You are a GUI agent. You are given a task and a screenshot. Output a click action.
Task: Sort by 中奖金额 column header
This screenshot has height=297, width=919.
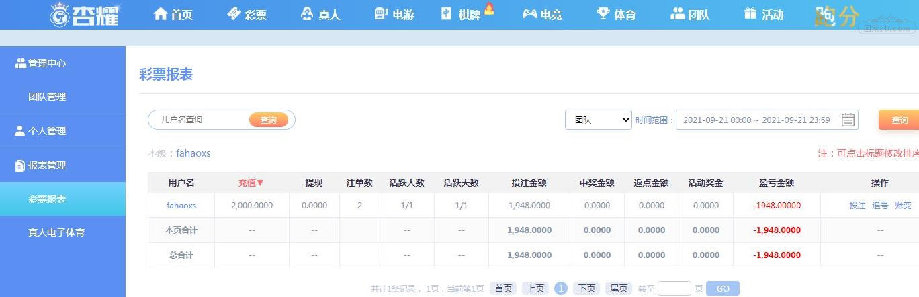pos(597,183)
